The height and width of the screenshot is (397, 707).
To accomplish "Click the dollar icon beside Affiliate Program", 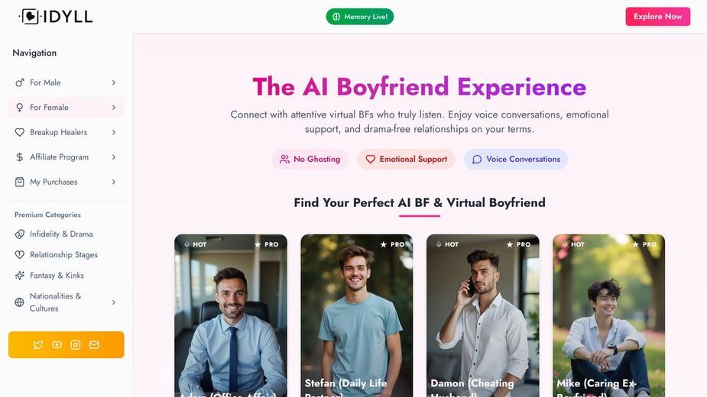I will (x=19, y=157).
